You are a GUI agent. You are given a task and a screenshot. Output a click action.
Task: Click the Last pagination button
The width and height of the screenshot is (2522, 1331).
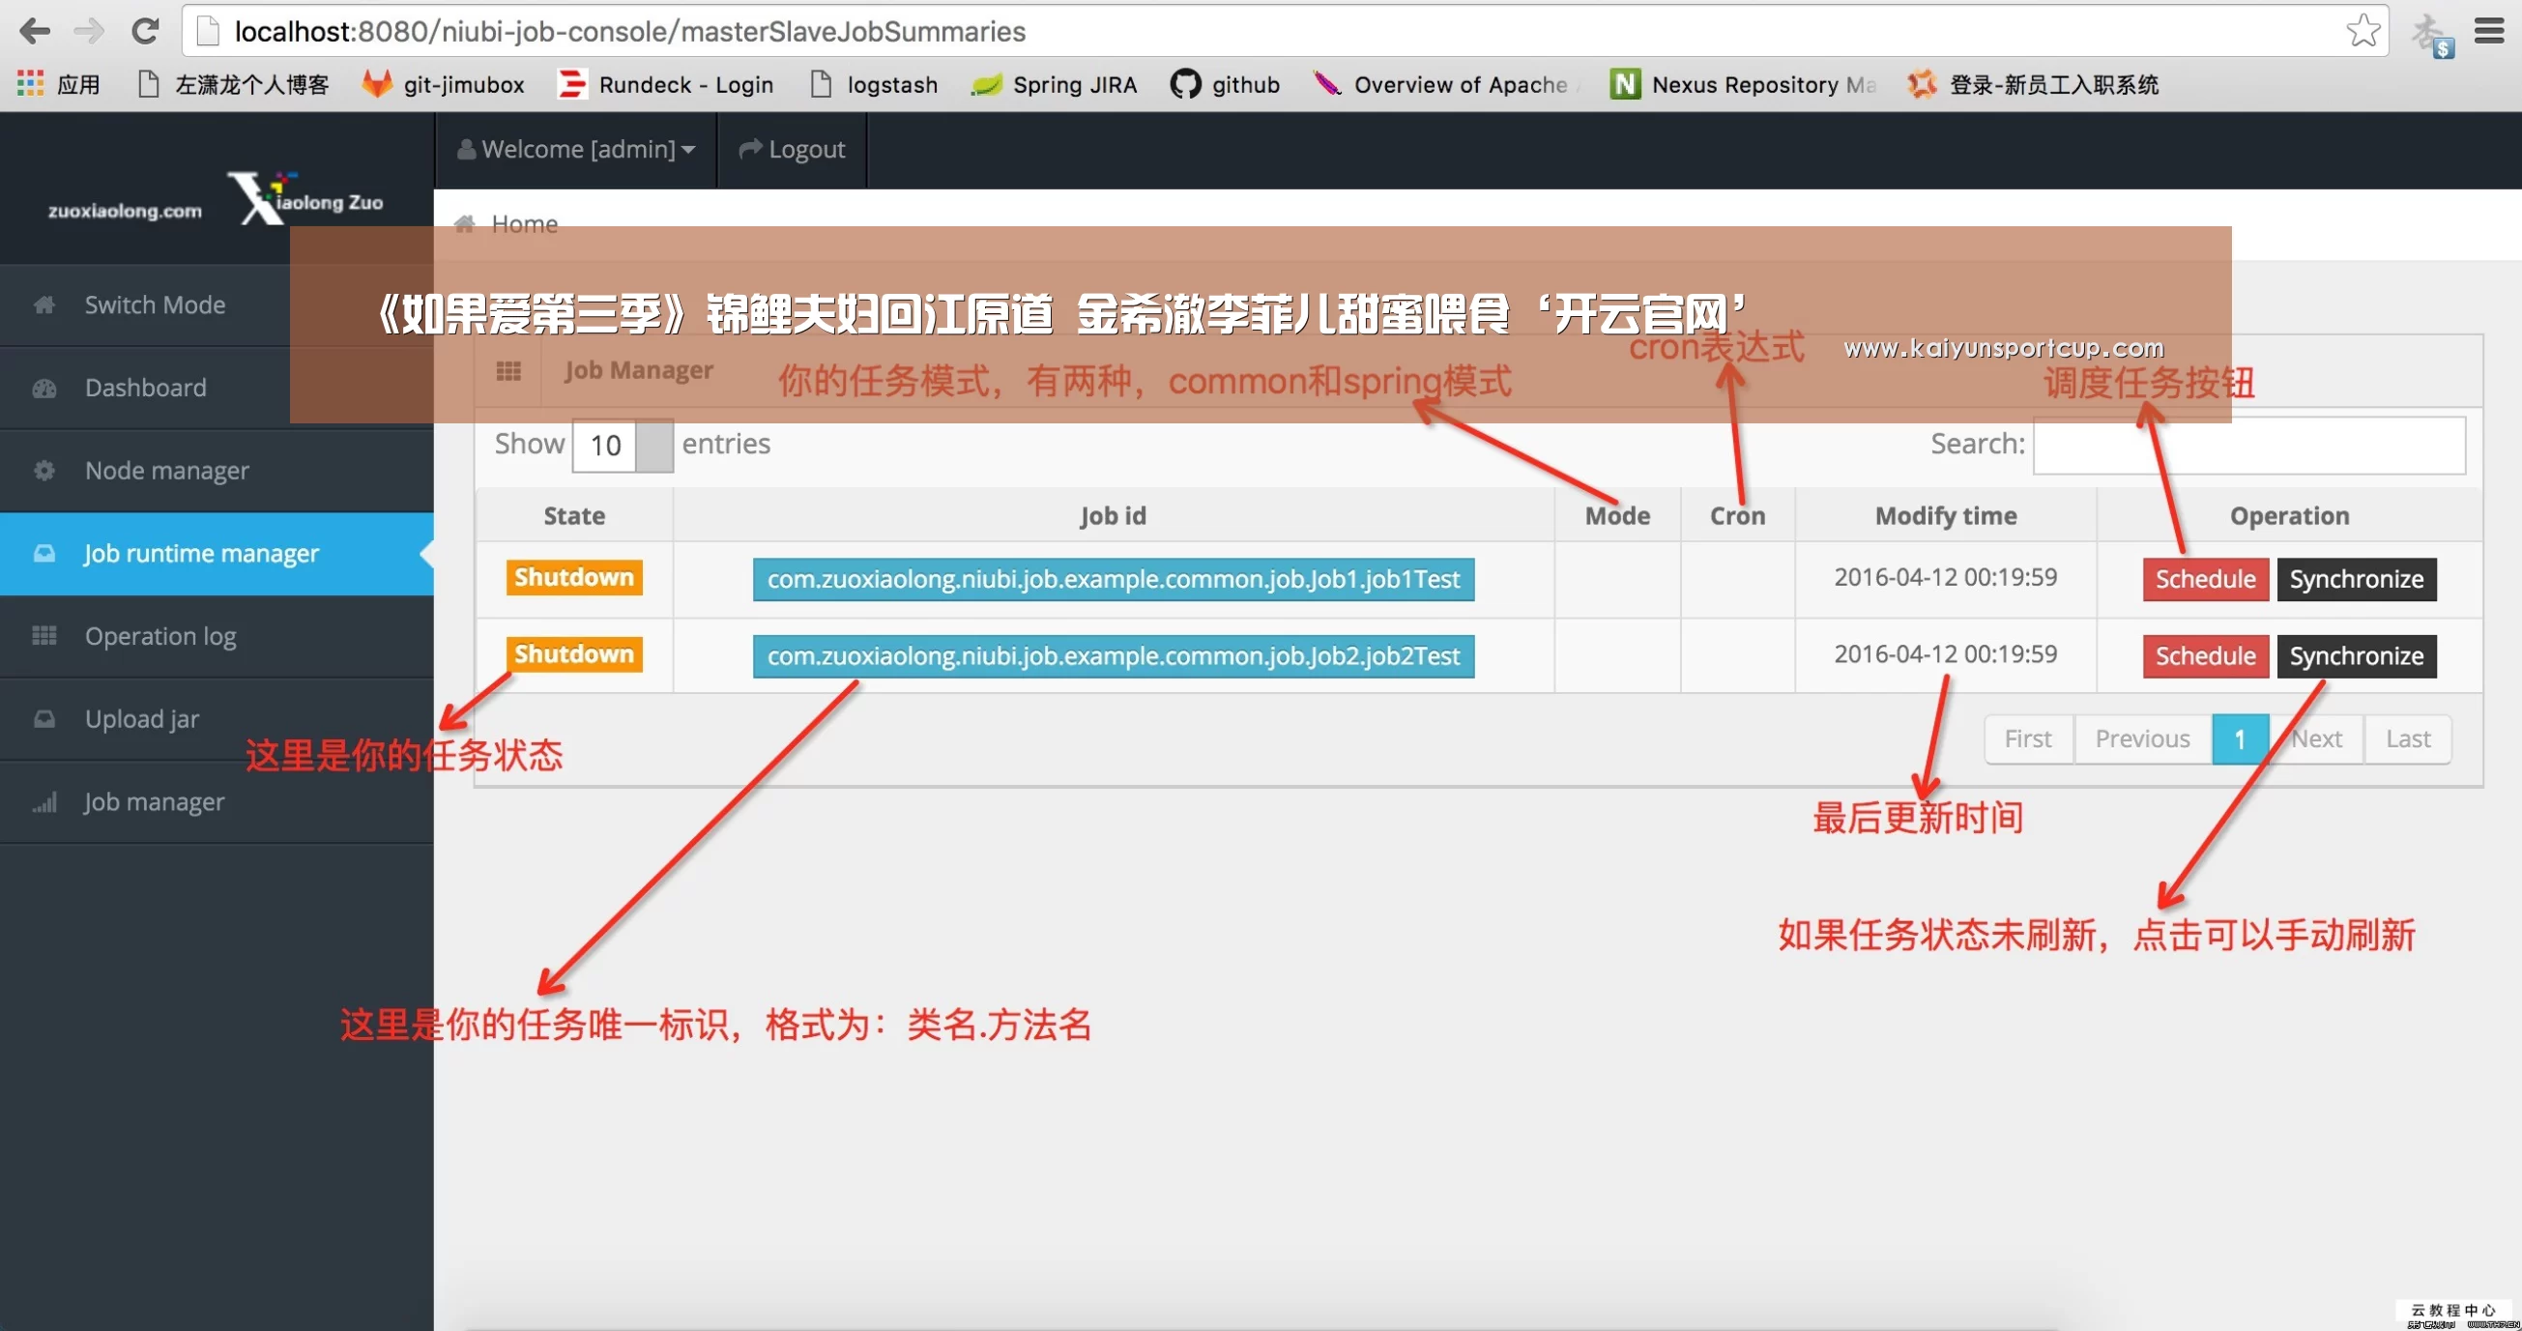2408,738
